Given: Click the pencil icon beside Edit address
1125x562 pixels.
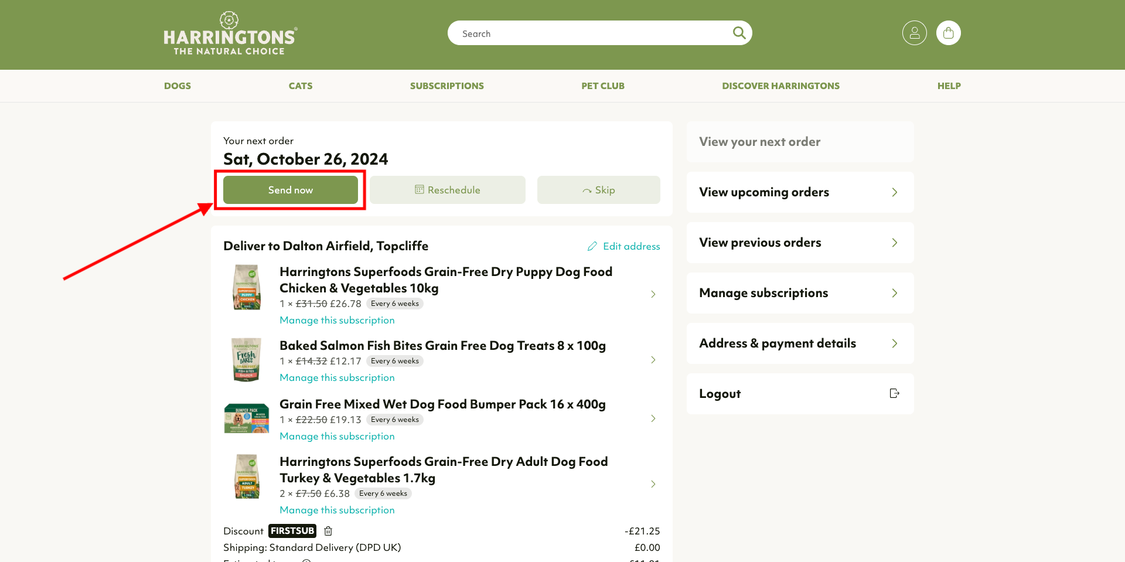Looking at the screenshot, I should [592, 246].
